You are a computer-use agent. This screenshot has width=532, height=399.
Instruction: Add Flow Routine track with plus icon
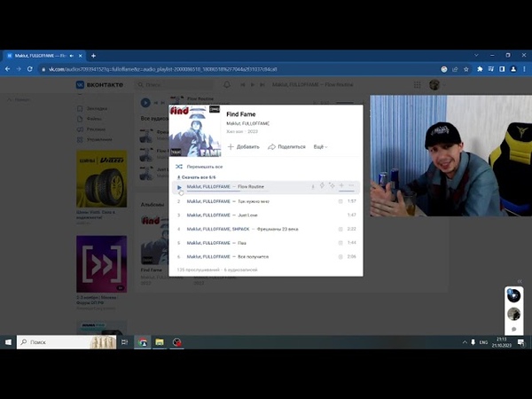point(341,185)
